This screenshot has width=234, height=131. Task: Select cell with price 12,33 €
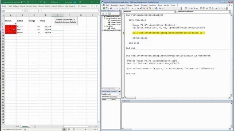click(46, 27)
